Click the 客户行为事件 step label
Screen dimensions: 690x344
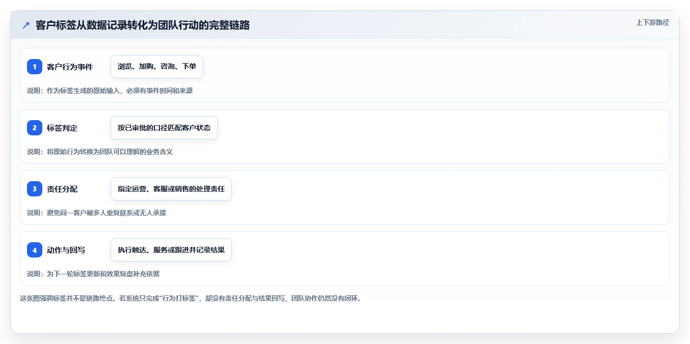(x=70, y=67)
